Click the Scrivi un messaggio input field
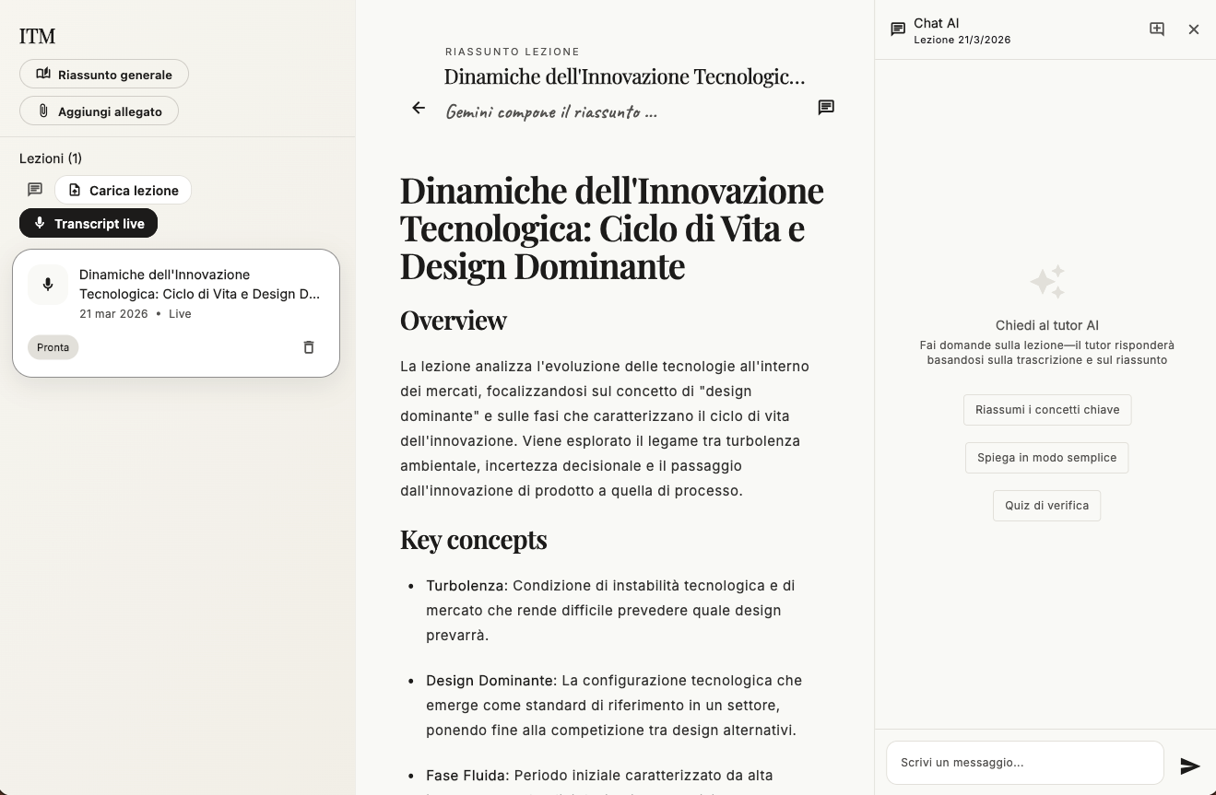The width and height of the screenshot is (1216, 795). click(1024, 762)
